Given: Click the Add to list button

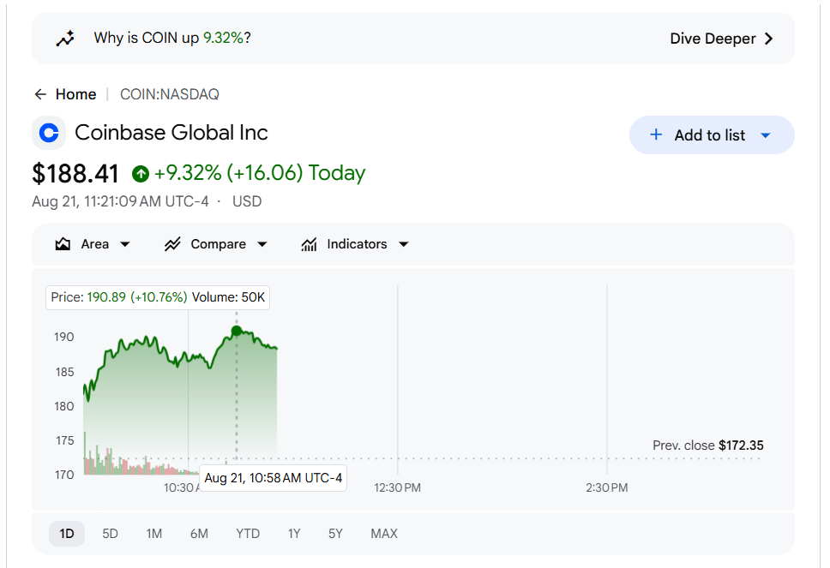Looking at the screenshot, I should tap(712, 135).
